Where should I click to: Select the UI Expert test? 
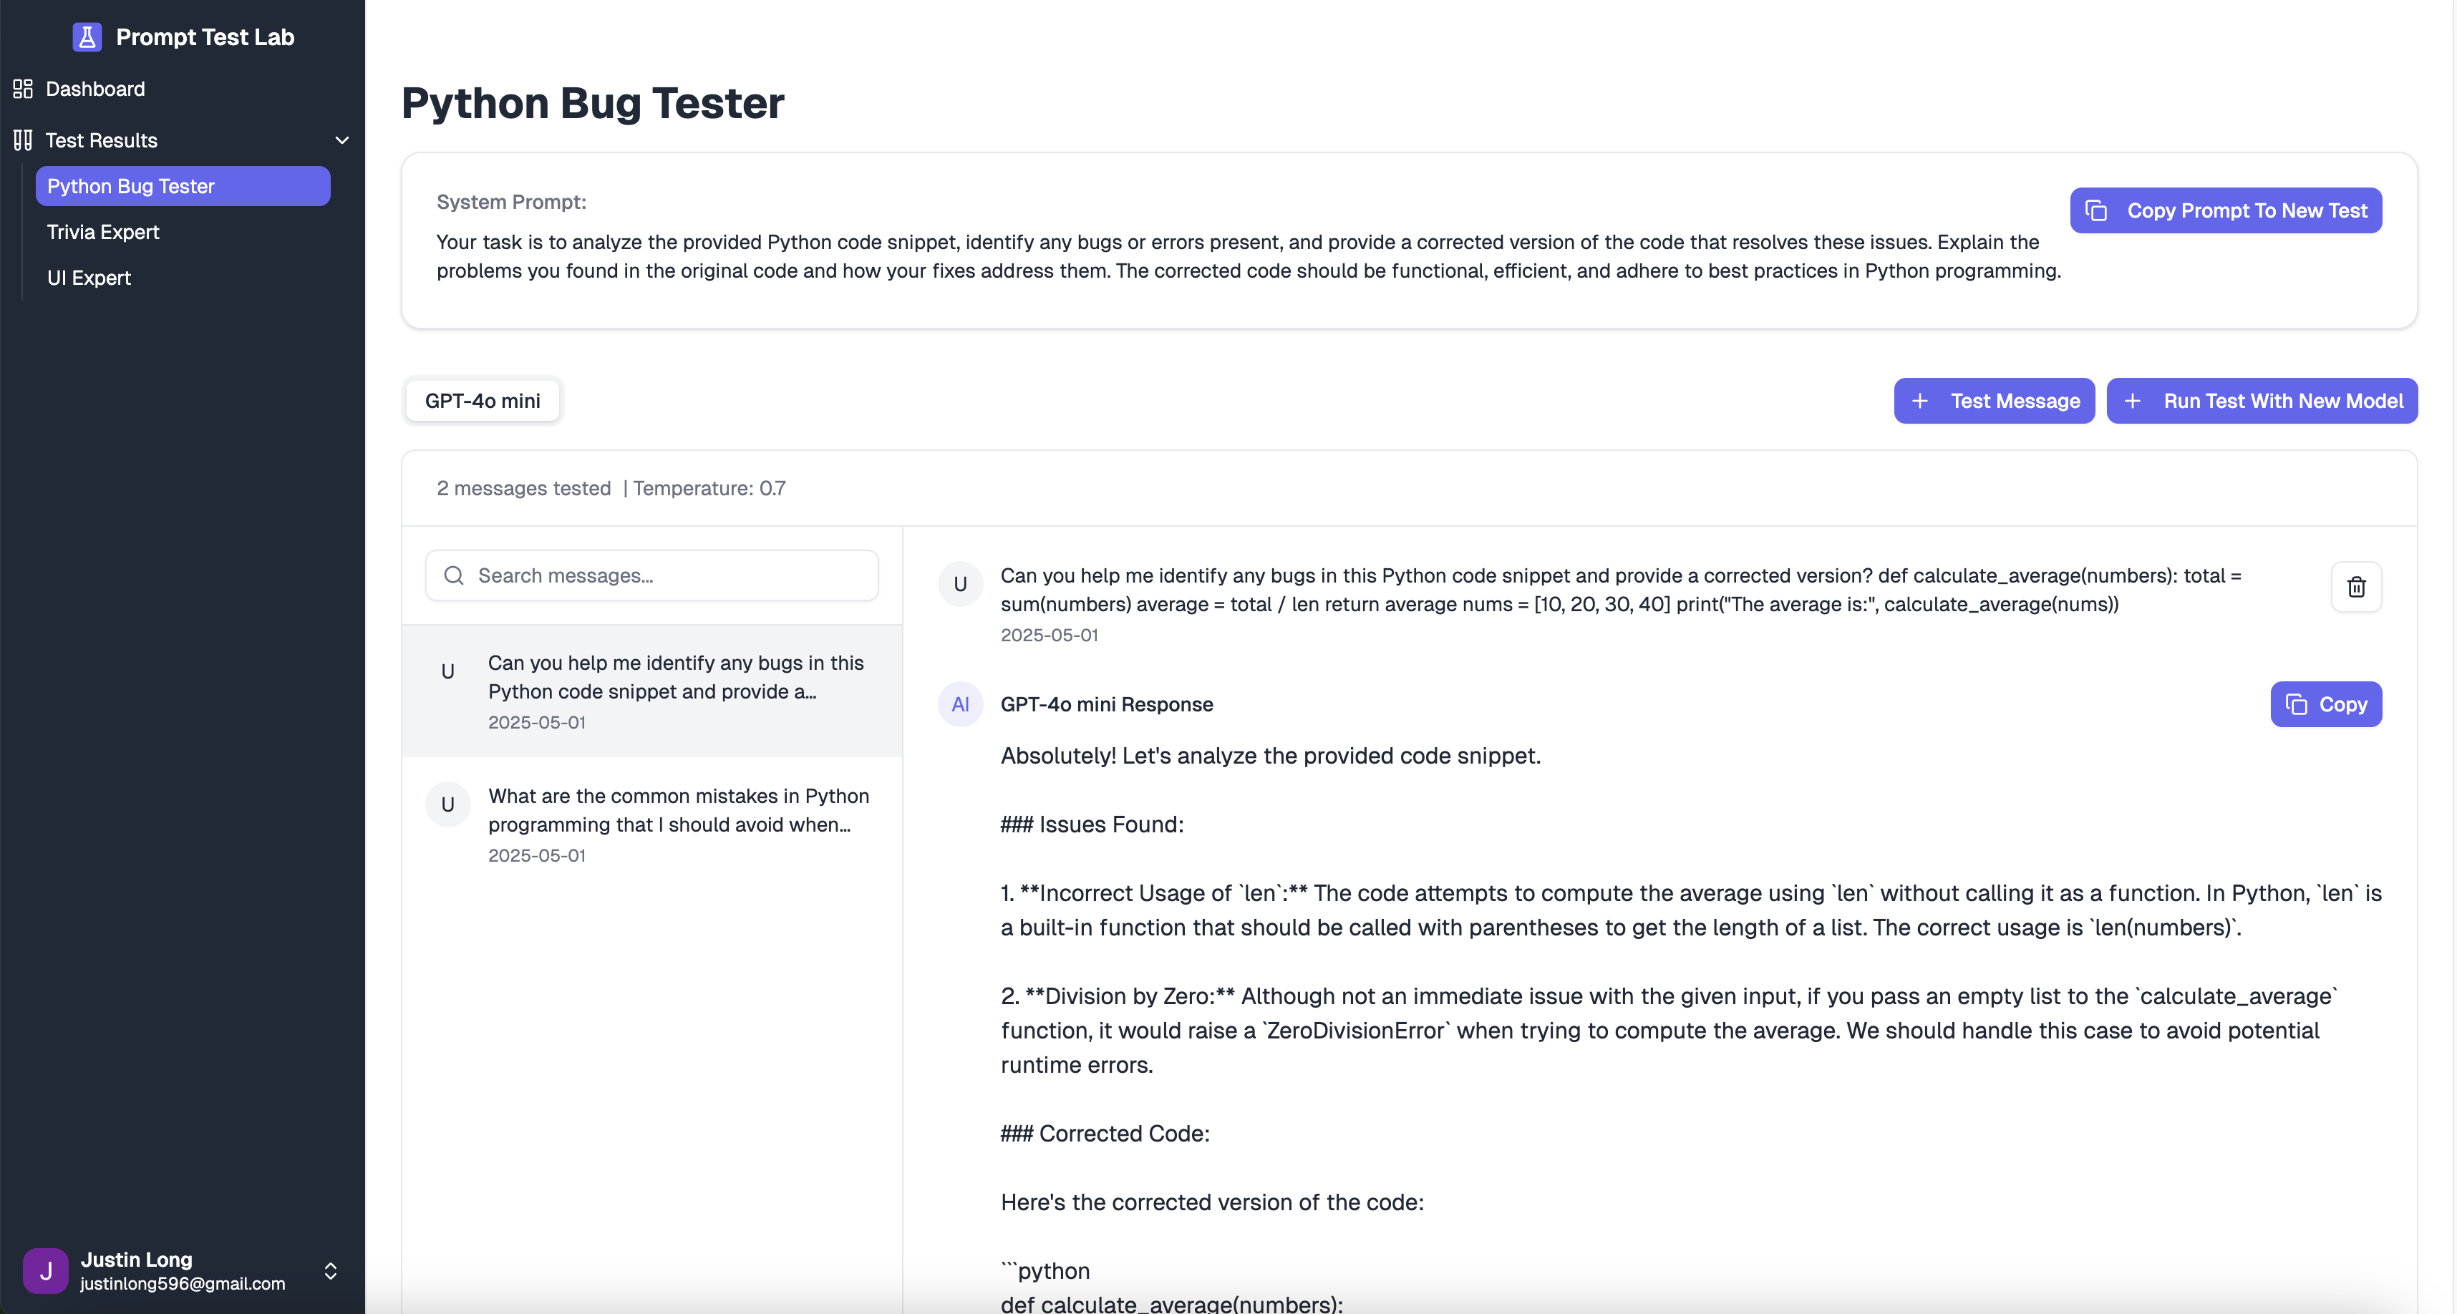pyautogui.click(x=89, y=278)
